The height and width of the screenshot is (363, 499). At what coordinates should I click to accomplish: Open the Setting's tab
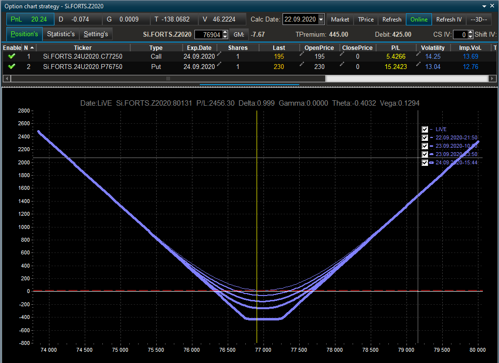click(95, 34)
